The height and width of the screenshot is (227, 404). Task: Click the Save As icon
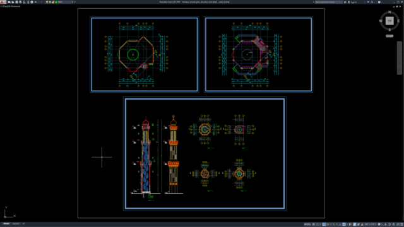tap(20, 2)
